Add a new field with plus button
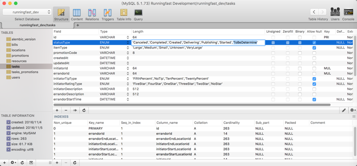 57,110
